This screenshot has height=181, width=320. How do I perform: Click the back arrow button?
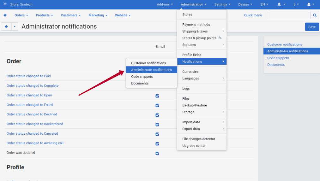[x=6, y=26]
